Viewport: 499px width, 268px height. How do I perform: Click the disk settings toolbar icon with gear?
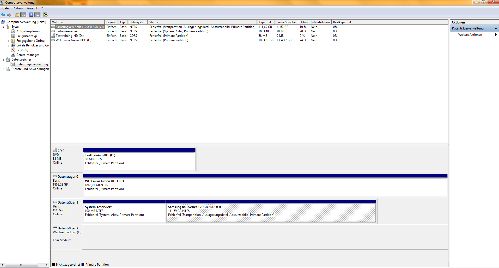click(x=45, y=15)
